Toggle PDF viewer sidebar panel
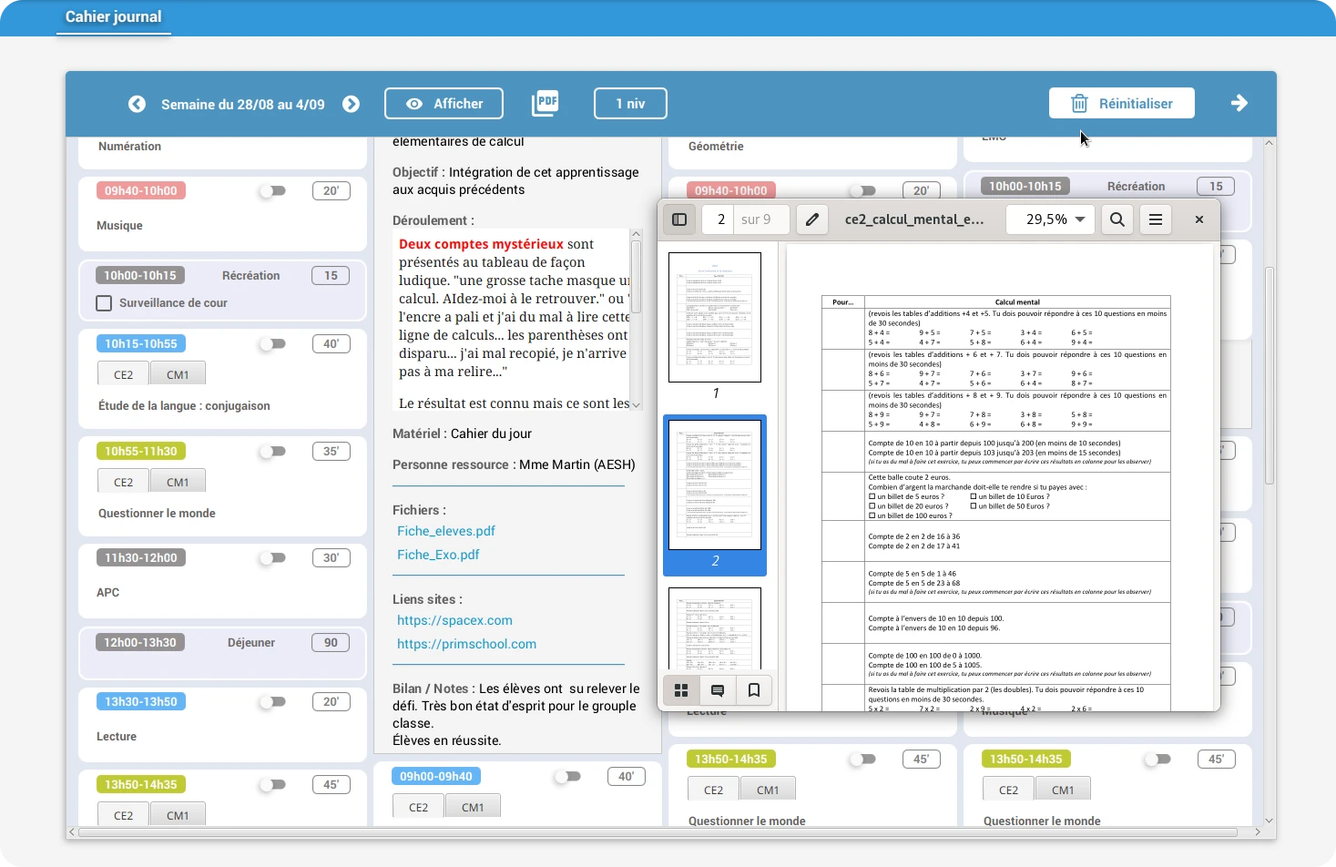Viewport: 1336px width, 867px height. click(x=679, y=219)
